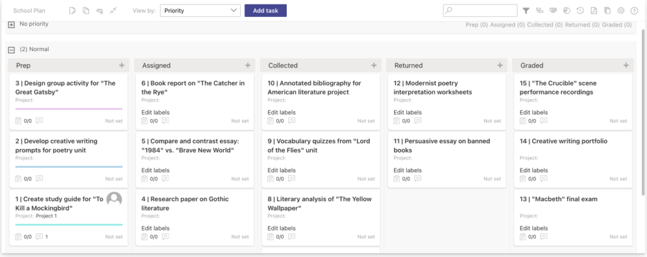Open the history clock icon

(580, 11)
